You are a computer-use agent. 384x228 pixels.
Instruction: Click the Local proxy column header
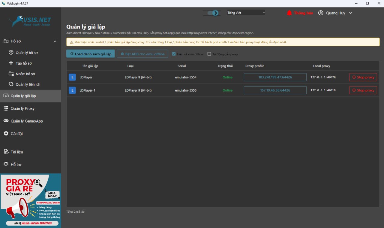(x=322, y=66)
